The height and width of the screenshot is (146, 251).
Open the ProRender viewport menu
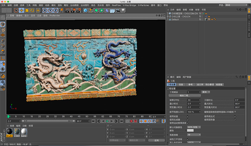click(55, 15)
